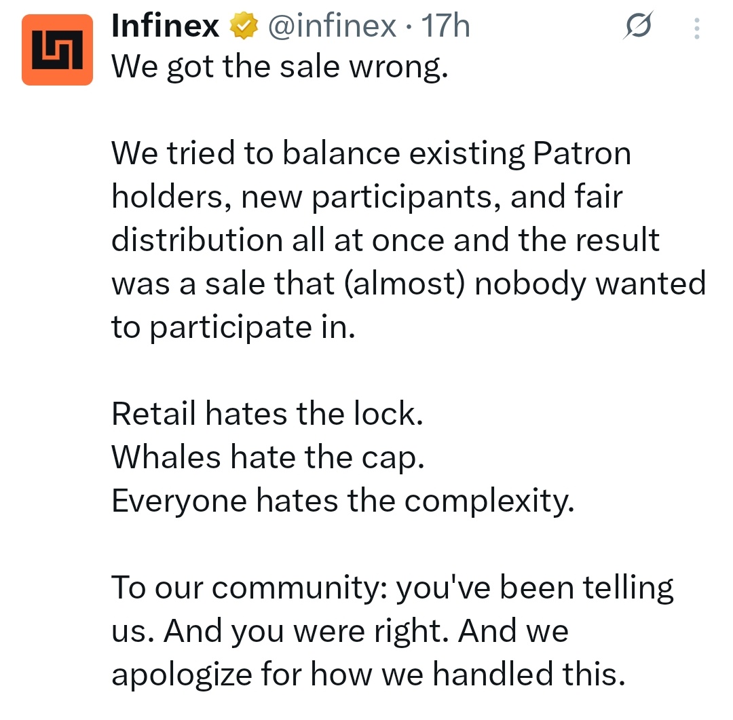The width and height of the screenshot is (733, 720).
Task: Tap "We got the sale wrong." line
Action: click(x=280, y=67)
